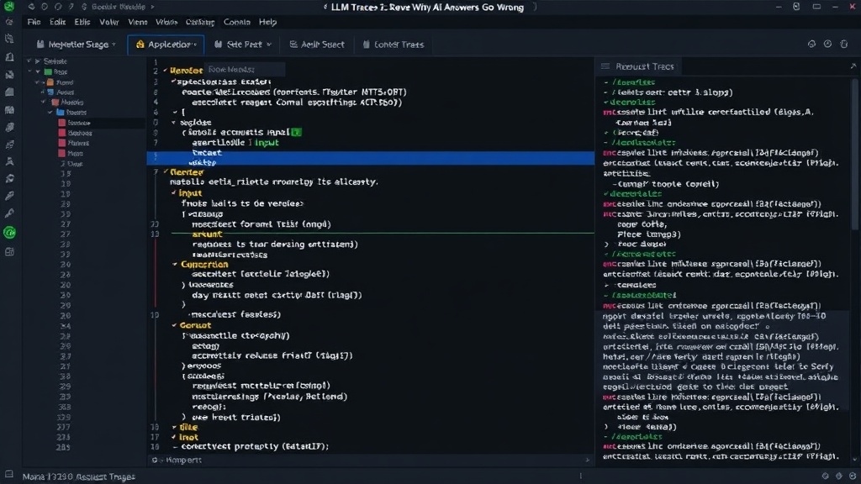Open the Mejetter Stage dropdown arrow
This screenshot has width=861, height=484.
click(x=114, y=45)
